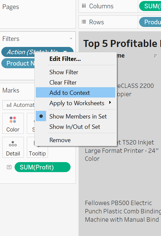Open the Action (State) filter pill dropdown
Image resolution: width=161 pixels, height=236 pixels.
(x=65, y=52)
